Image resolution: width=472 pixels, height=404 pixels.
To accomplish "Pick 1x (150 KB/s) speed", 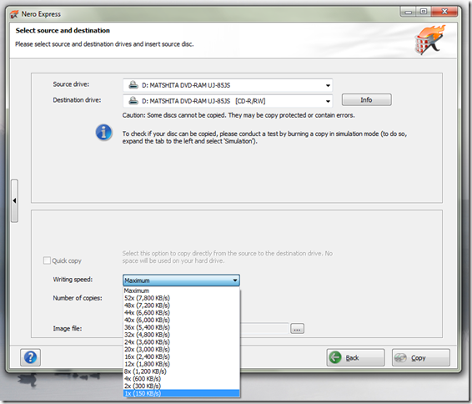I will pyautogui.click(x=181, y=393).
